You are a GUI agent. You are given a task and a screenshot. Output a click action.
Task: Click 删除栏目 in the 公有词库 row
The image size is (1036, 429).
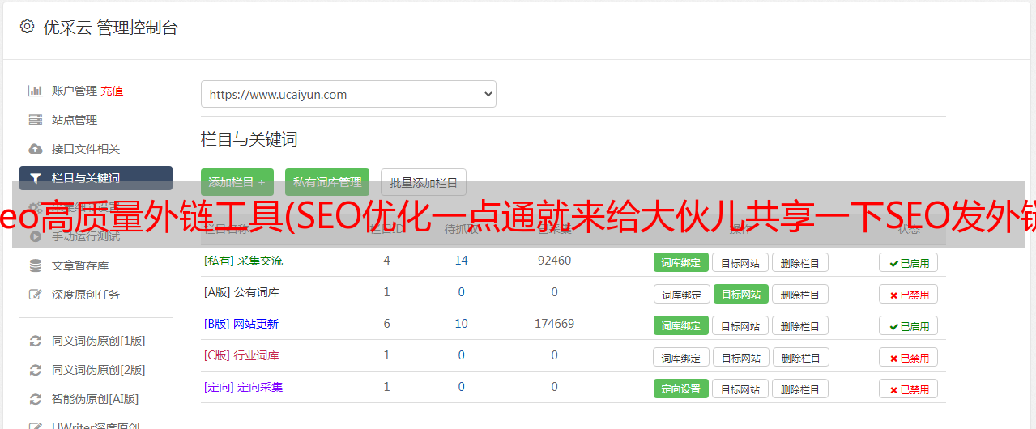coord(800,294)
